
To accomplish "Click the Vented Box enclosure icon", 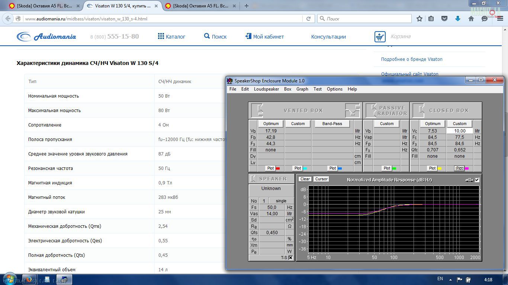I will [x=257, y=111].
